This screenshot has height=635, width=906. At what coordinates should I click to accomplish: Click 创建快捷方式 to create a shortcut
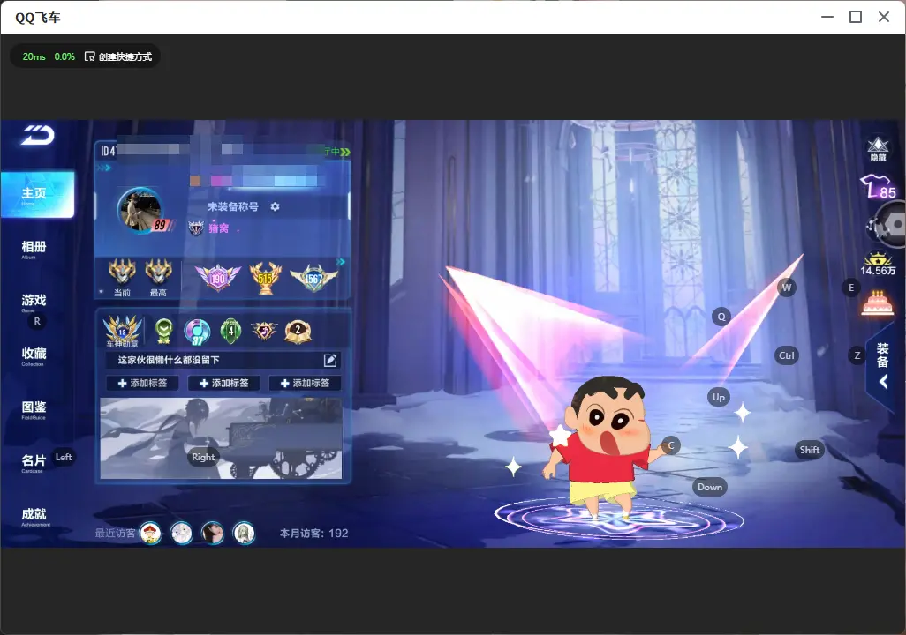118,56
